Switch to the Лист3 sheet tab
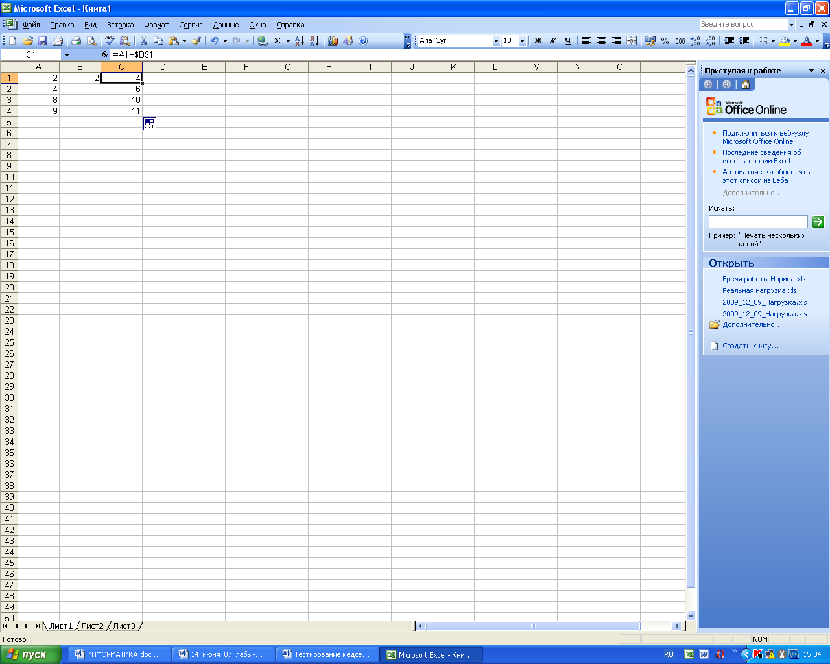This screenshot has height=664, width=830. click(124, 626)
